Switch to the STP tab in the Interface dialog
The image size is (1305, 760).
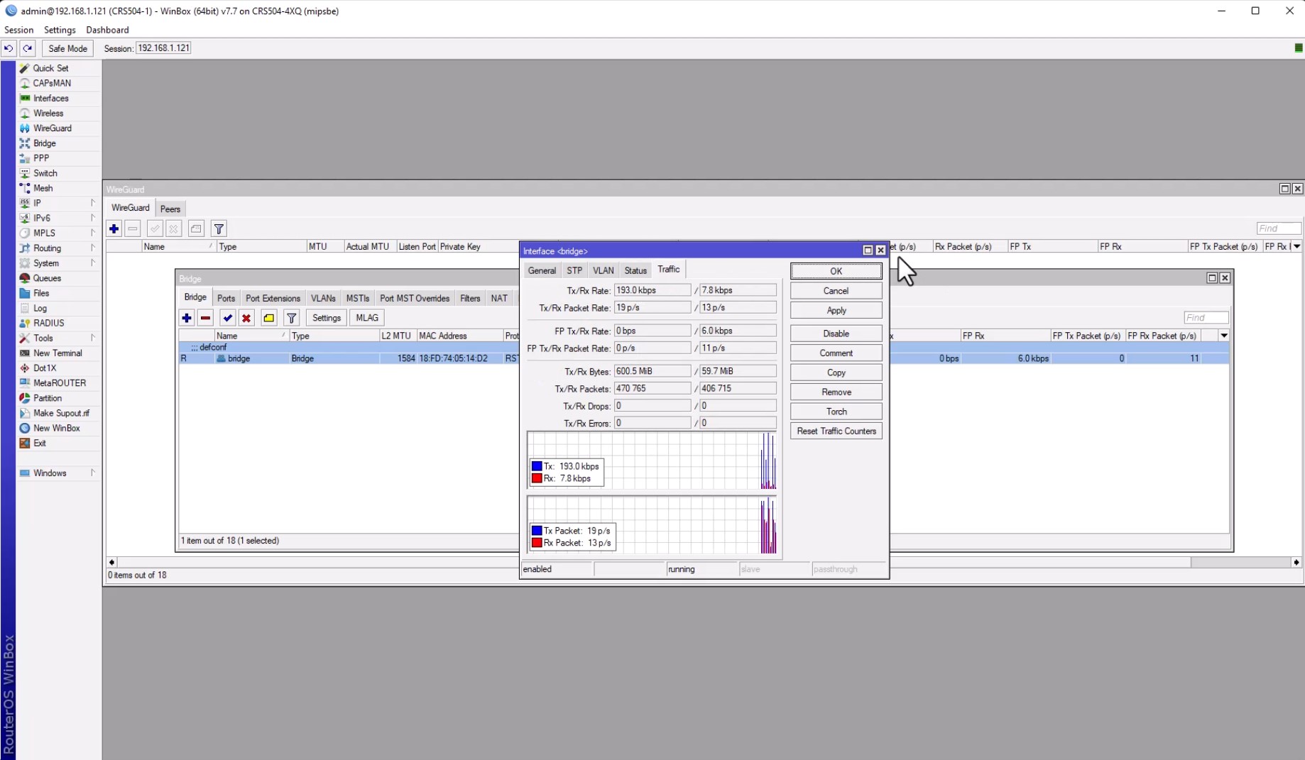coord(574,270)
